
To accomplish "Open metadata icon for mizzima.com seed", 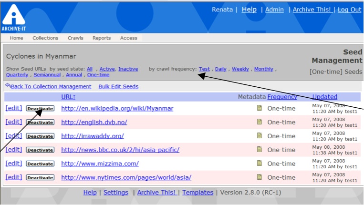I will [x=260, y=164].
